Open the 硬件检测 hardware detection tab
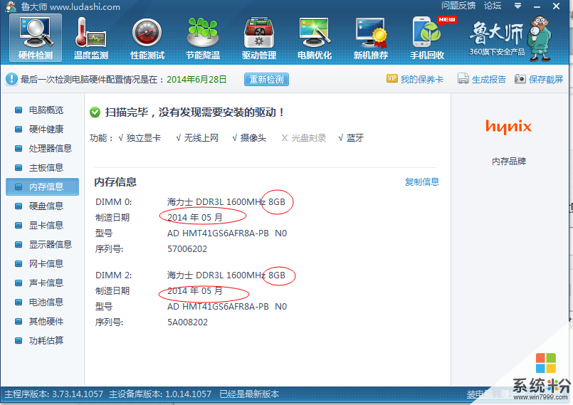Image resolution: width=573 pixels, height=405 pixels. click(x=36, y=38)
